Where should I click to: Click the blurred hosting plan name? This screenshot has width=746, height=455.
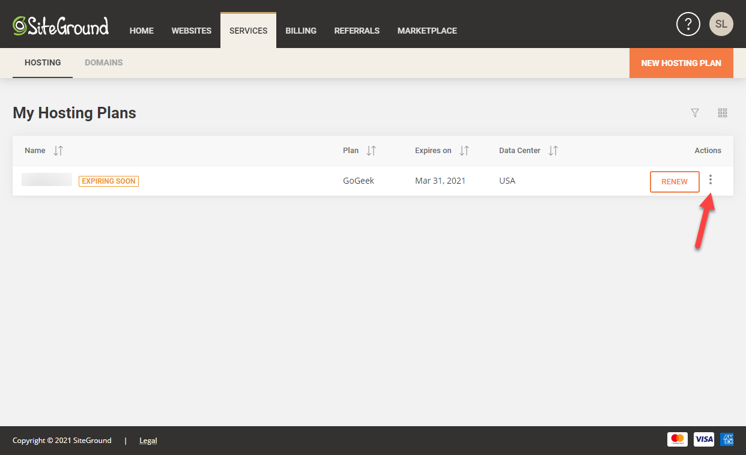point(47,179)
